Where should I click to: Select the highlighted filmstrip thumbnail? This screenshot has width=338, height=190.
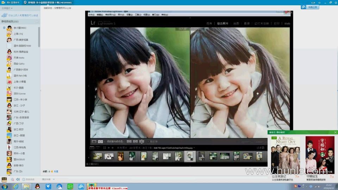[190, 156]
